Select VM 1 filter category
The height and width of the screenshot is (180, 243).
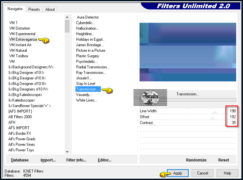coord(13,23)
